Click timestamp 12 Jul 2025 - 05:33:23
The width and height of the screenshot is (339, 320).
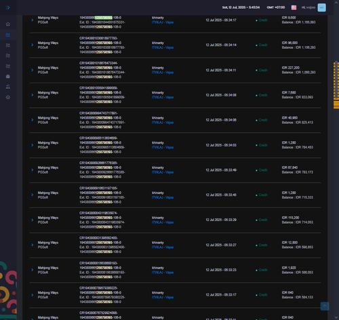(x=221, y=270)
